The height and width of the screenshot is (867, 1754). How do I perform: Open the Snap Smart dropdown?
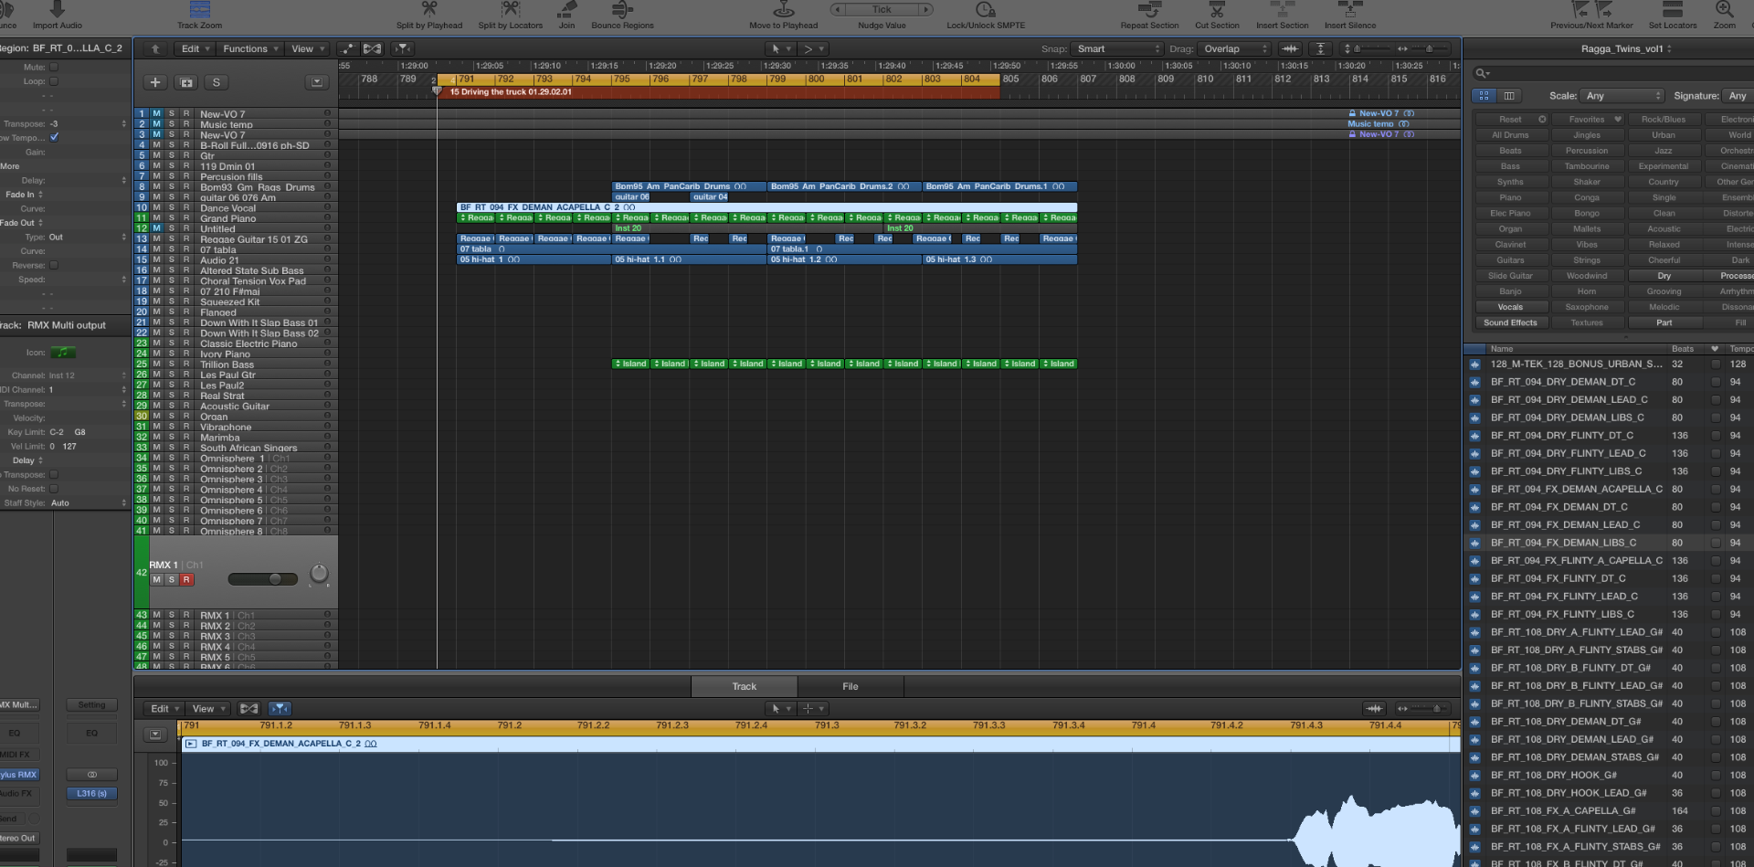point(1117,49)
